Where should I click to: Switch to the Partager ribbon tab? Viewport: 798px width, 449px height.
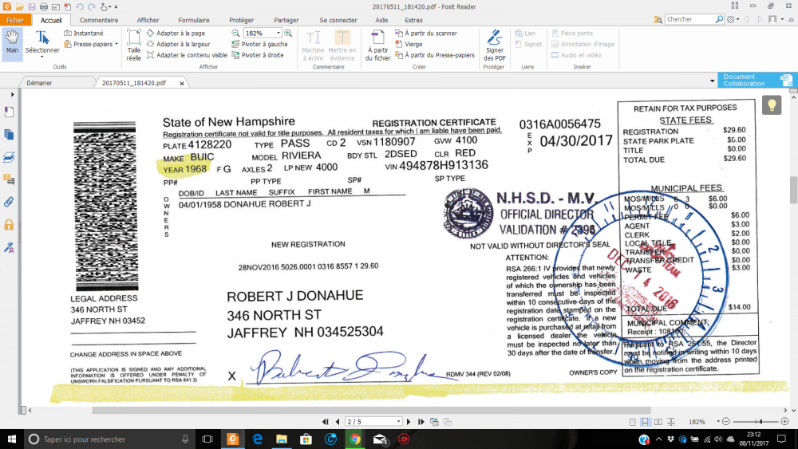[x=286, y=21]
